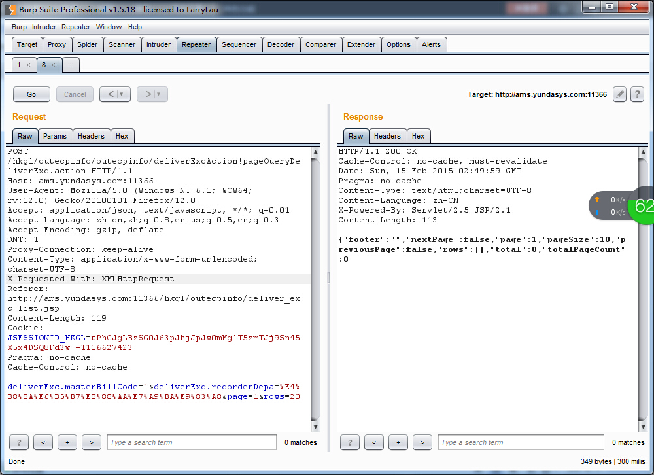Open the Window menu
Screen dimensions: 654x475
click(109, 27)
